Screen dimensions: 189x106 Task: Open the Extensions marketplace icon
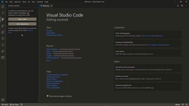click(x=3, y=32)
